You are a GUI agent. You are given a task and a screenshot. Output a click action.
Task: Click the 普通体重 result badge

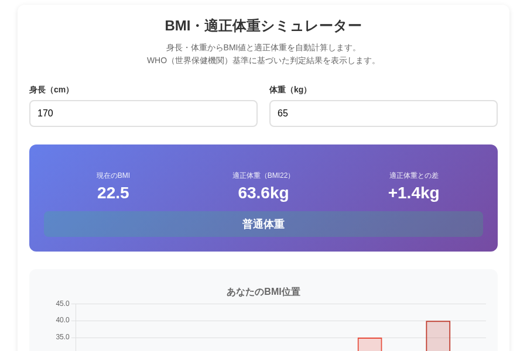[x=263, y=224]
